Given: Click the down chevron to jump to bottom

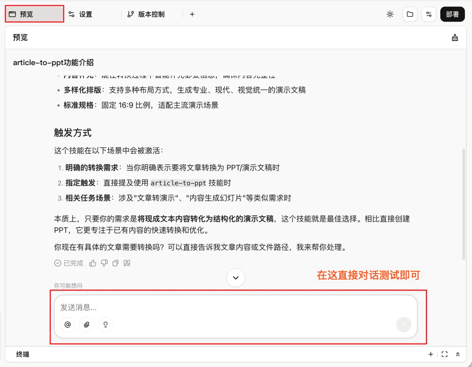Looking at the screenshot, I should click(236, 277).
